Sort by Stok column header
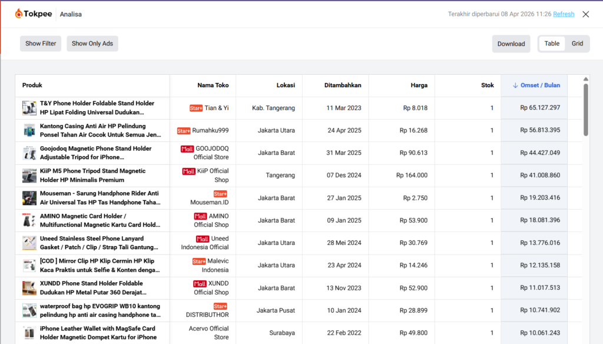The height and width of the screenshot is (344, 603). click(487, 85)
